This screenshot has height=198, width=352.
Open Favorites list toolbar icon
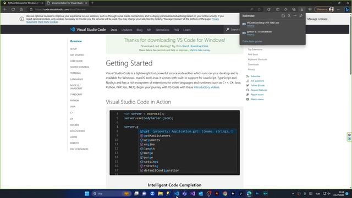286,9
